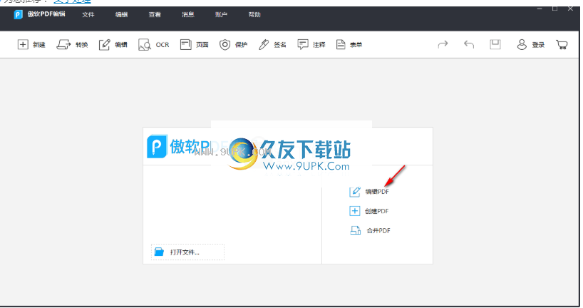Open the 表单 (Form) tool

pos(349,45)
